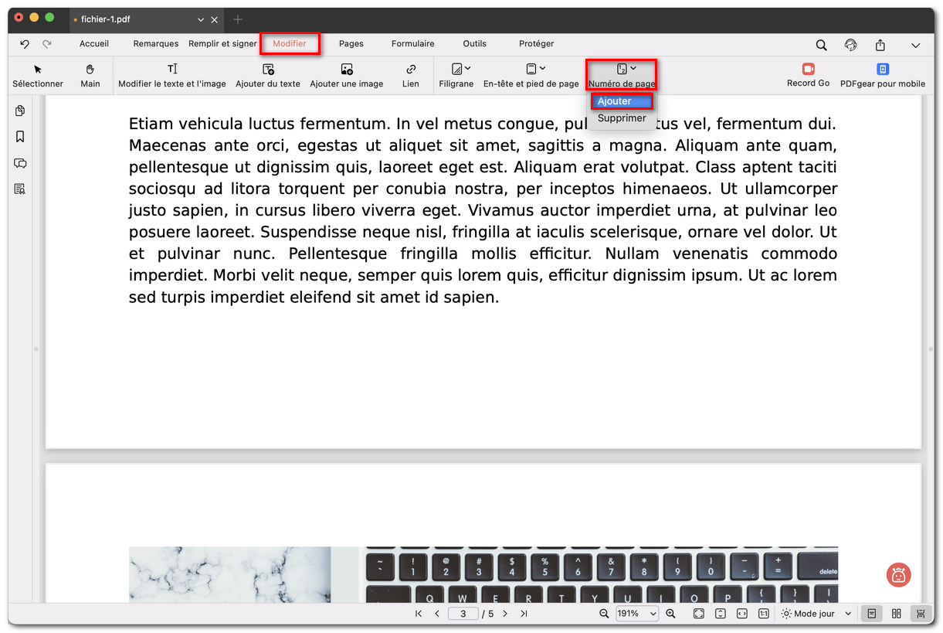Screen dimensions: 943x633
Task: Enable continuous scroll view mode
Action: 921,613
